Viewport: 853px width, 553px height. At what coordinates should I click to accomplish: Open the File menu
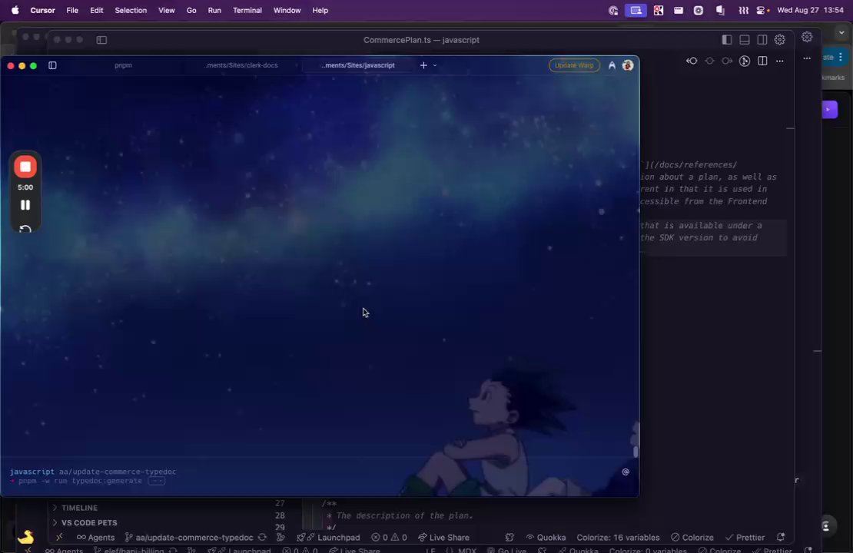coord(72,10)
